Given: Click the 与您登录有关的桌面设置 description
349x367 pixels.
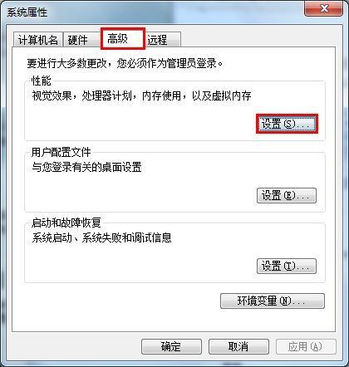Looking at the screenshot, I should coord(86,167).
